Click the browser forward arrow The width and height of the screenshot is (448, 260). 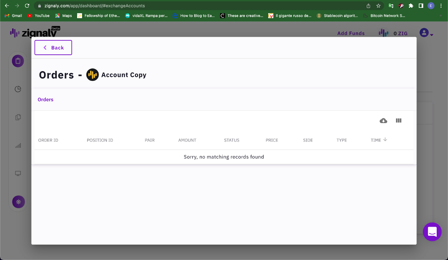[x=17, y=6]
